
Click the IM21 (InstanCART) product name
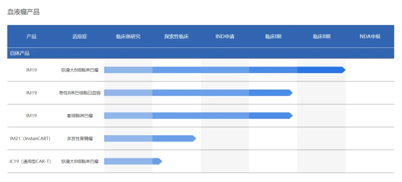click(x=30, y=139)
